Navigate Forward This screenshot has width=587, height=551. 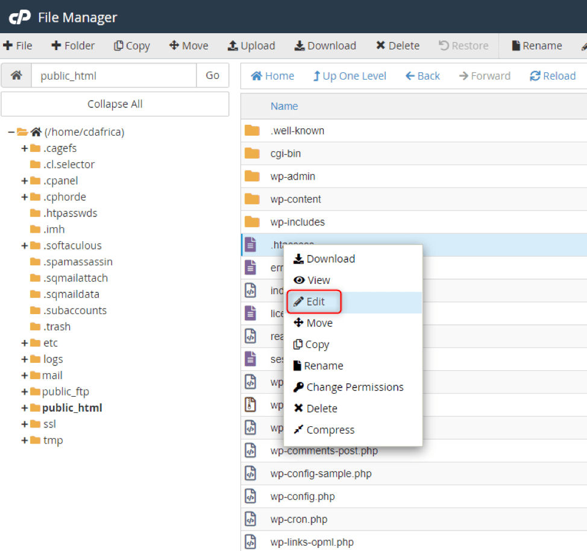(x=485, y=76)
